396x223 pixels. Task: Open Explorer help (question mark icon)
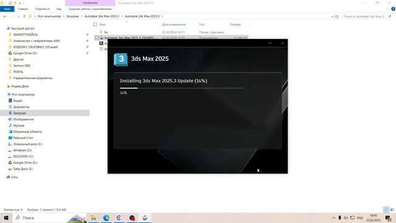coord(393,9)
